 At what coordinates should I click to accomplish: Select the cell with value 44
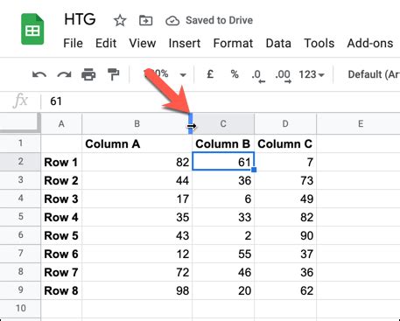[137, 180]
